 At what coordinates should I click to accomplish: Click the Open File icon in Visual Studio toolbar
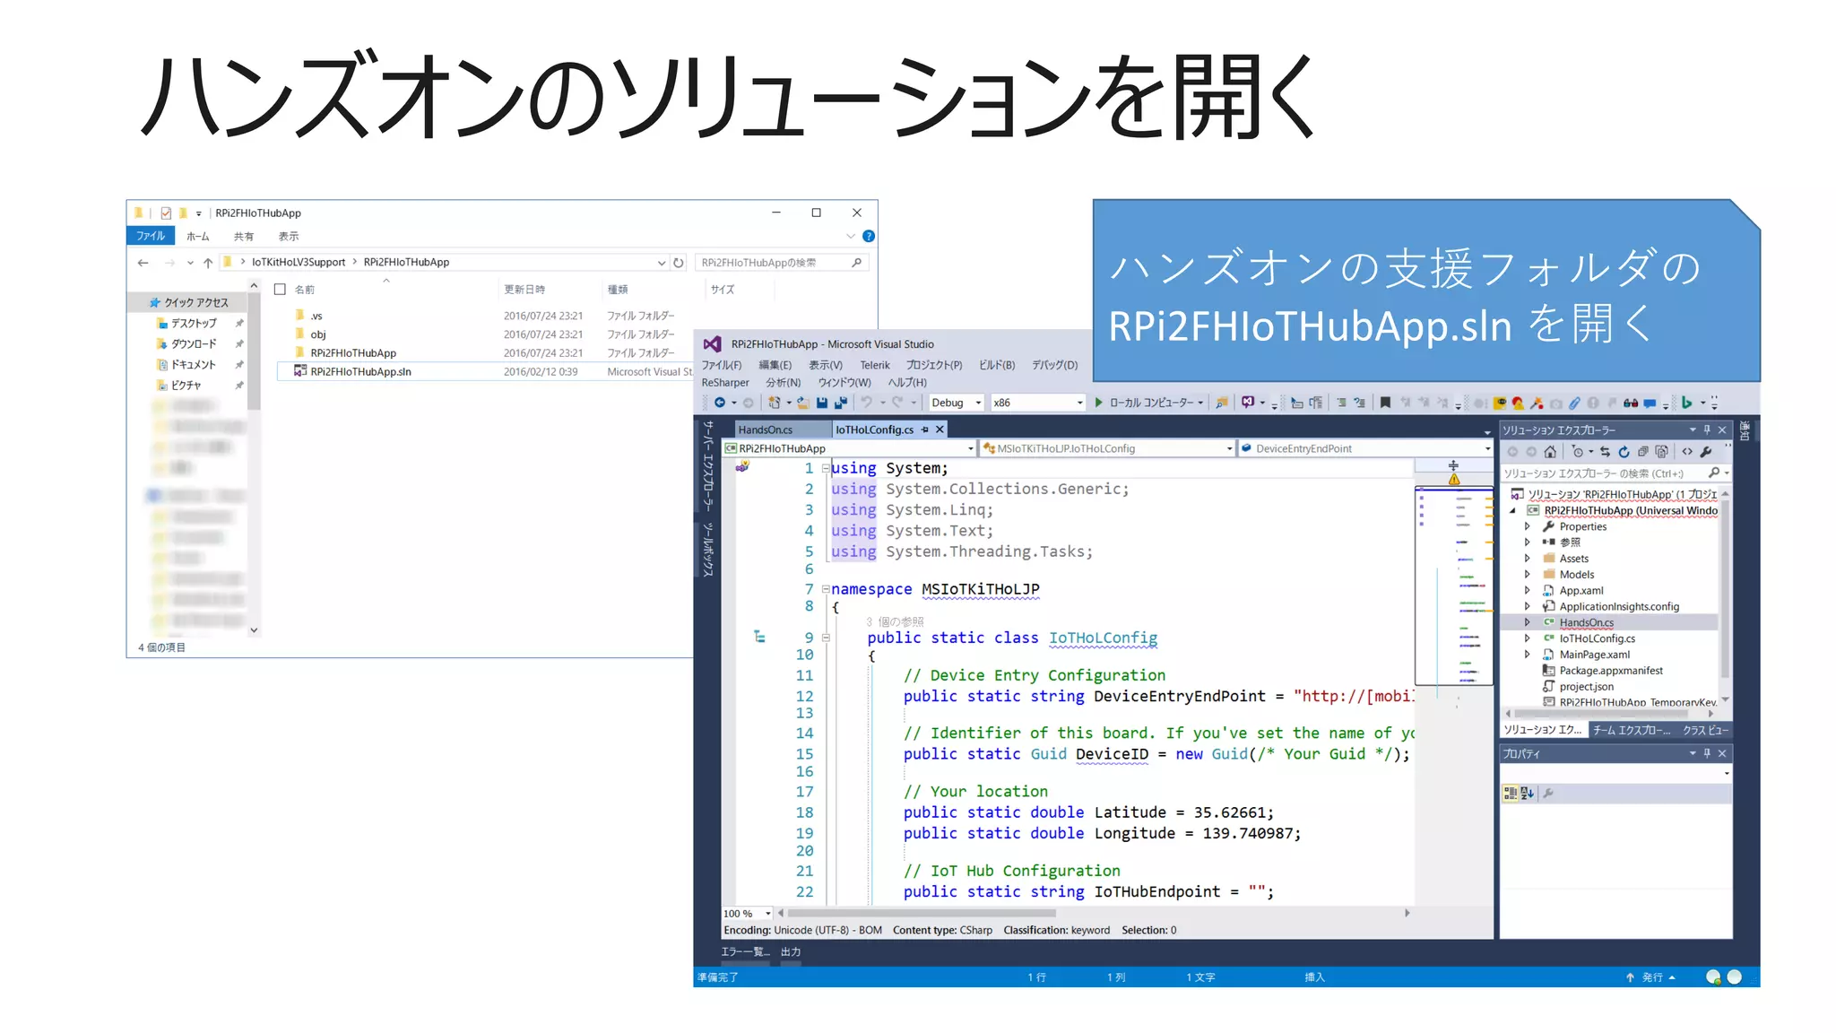coord(803,404)
